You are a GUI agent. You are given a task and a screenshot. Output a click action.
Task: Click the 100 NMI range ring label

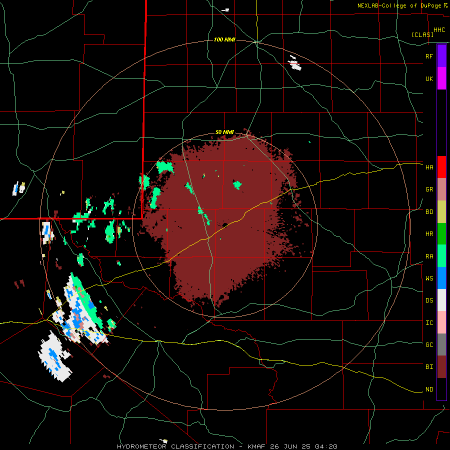coord(224,39)
